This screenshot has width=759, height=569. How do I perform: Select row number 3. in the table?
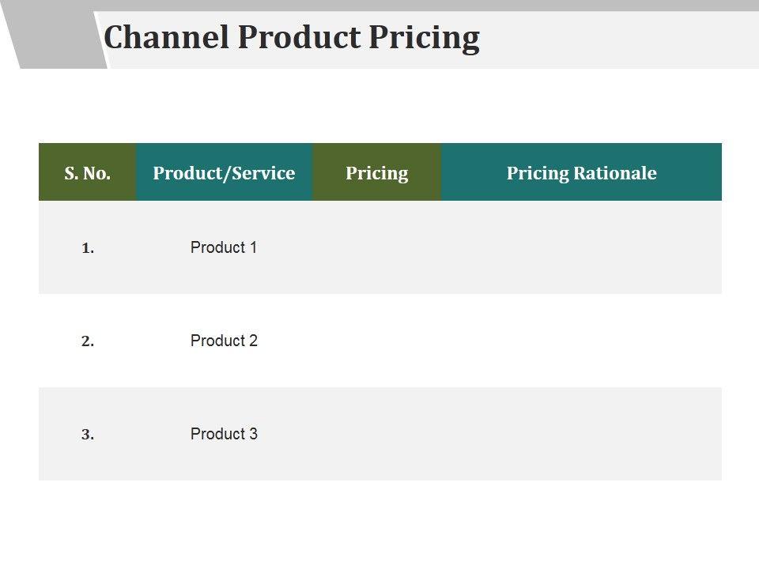(x=88, y=435)
